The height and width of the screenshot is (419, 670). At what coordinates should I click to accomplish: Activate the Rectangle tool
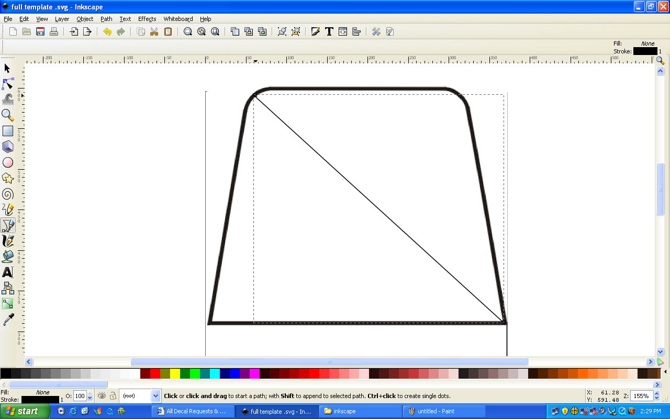(x=7, y=130)
